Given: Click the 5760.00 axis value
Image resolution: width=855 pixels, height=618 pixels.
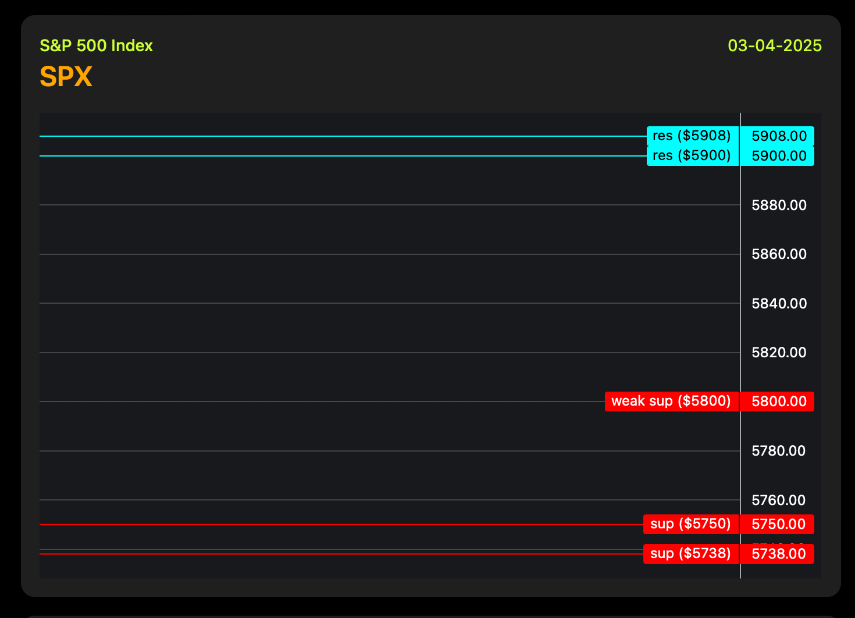Looking at the screenshot, I should [779, 500].
